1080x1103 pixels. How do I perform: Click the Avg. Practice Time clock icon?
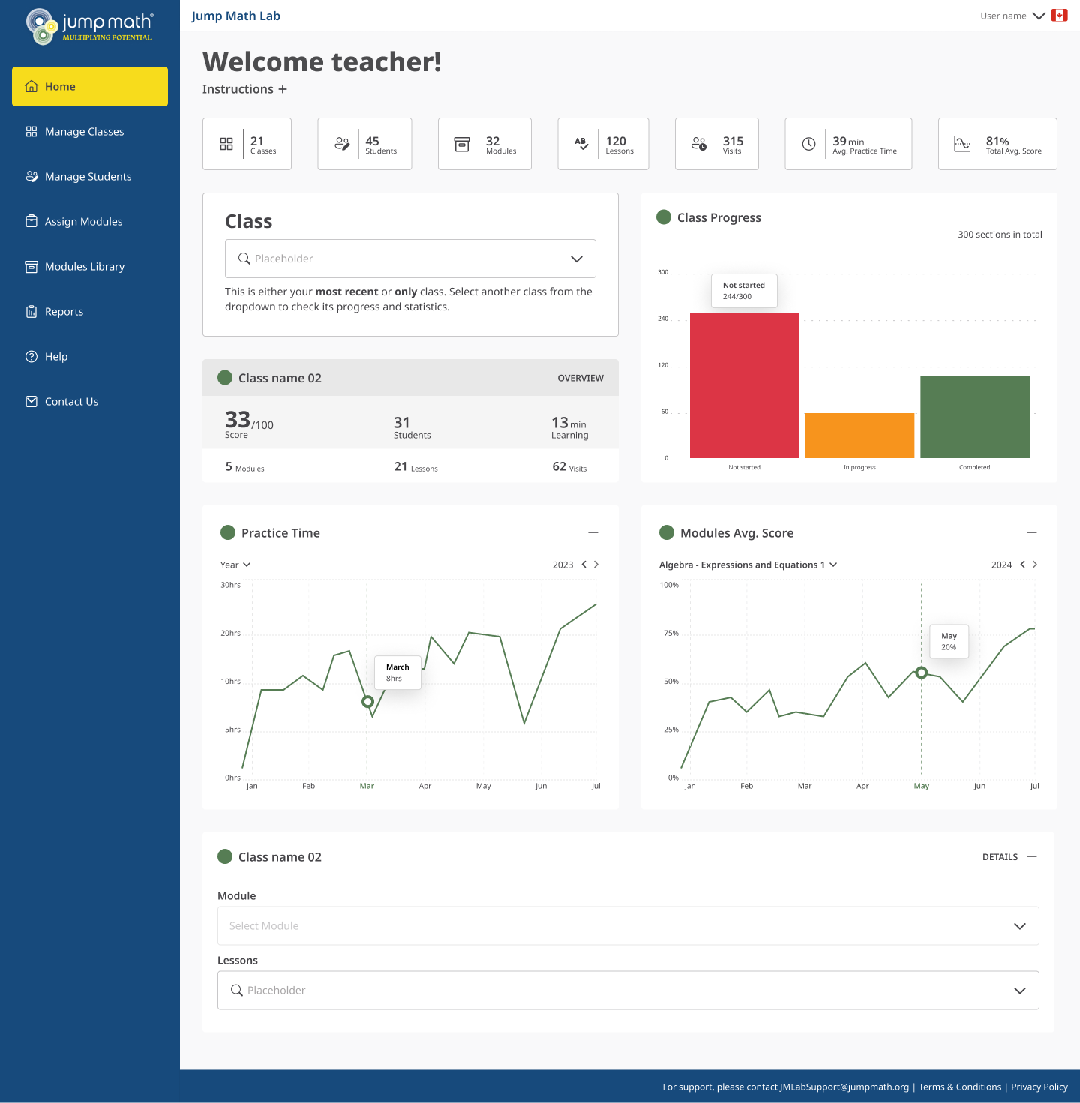(x=808, y=144)
